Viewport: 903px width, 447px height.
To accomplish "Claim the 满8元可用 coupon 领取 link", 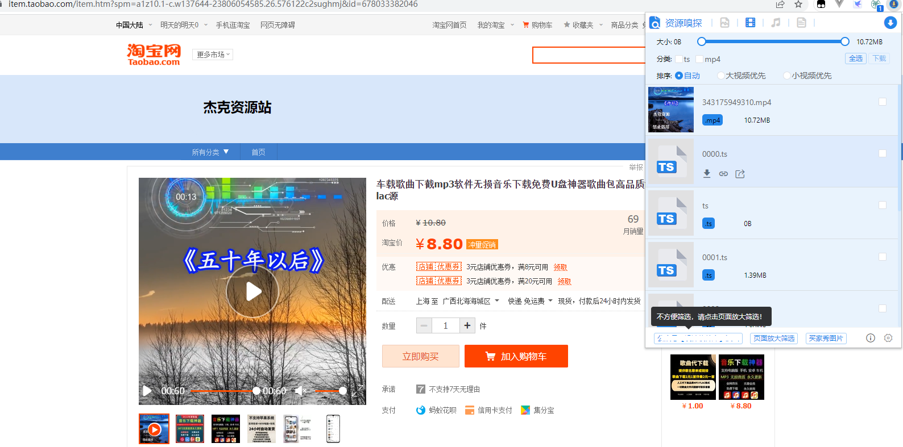I will tap(560, 267).
